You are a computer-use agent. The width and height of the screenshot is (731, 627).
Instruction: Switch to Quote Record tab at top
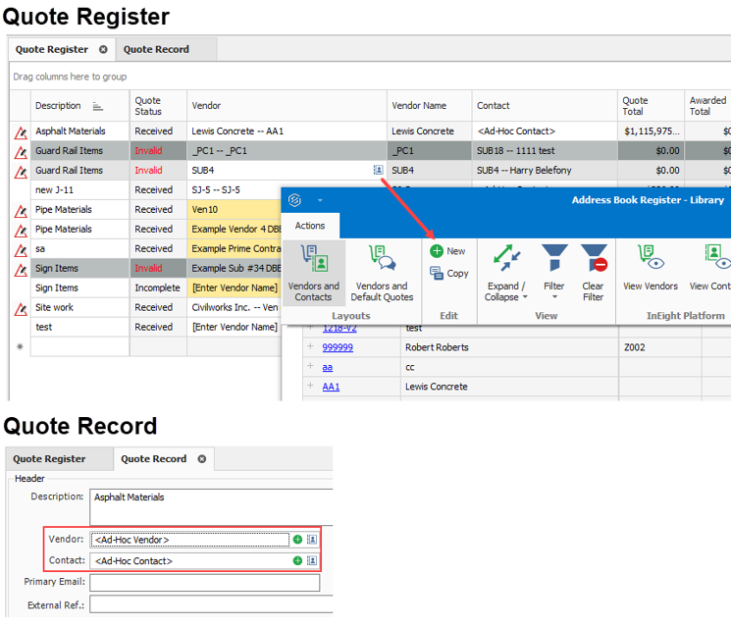pyautogui.click(x=156, y=49)
